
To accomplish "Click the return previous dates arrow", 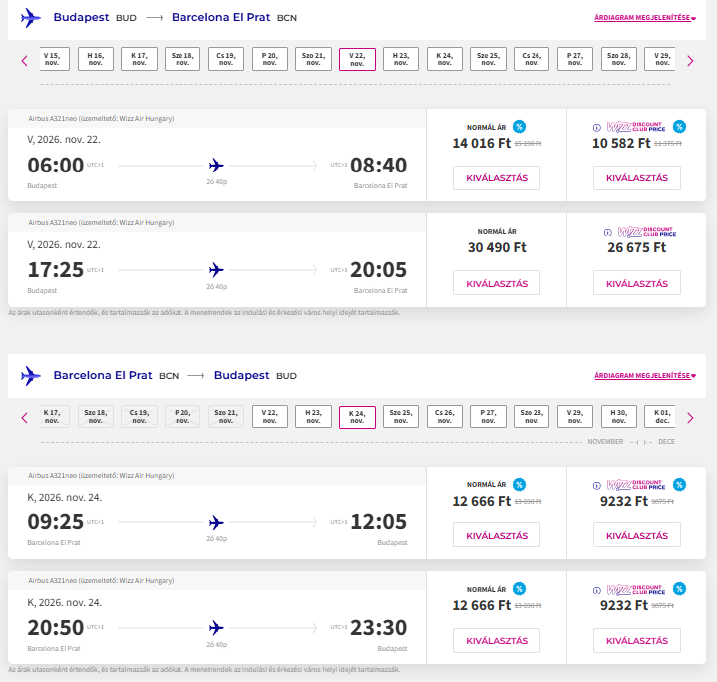I will pyautogui.click(x=25, y=418).
